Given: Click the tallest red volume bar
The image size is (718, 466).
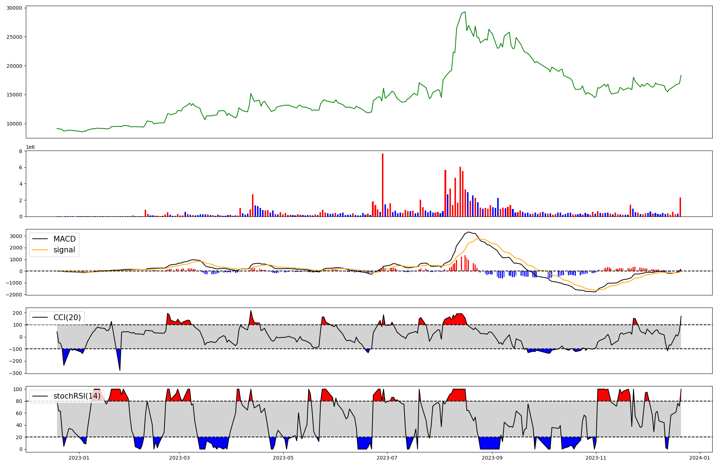Looking at the screenshot, I should pos(383,185).
